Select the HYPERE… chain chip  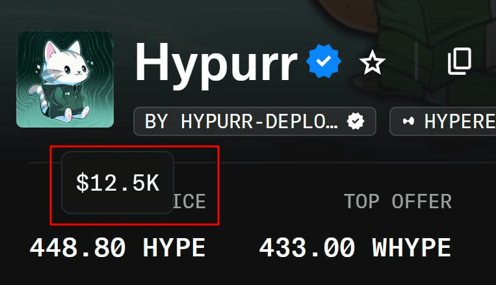[443, 121]
